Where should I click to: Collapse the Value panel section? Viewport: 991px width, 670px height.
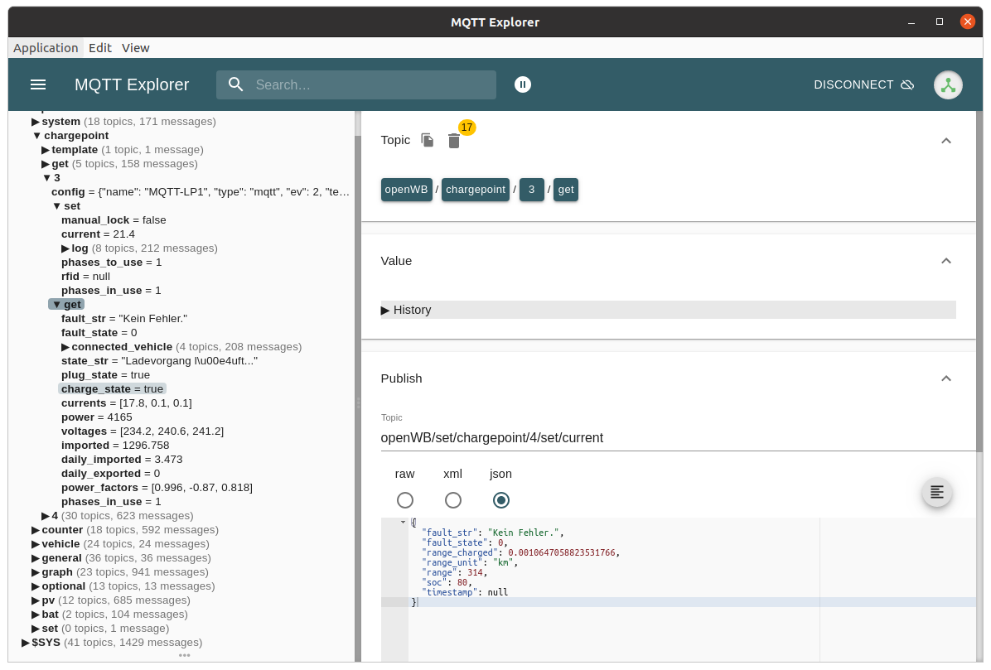(945, 261)
